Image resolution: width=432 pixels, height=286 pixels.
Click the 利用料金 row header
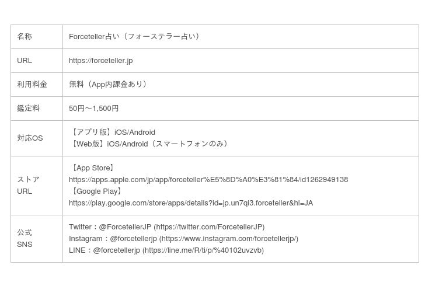(32, 85)
